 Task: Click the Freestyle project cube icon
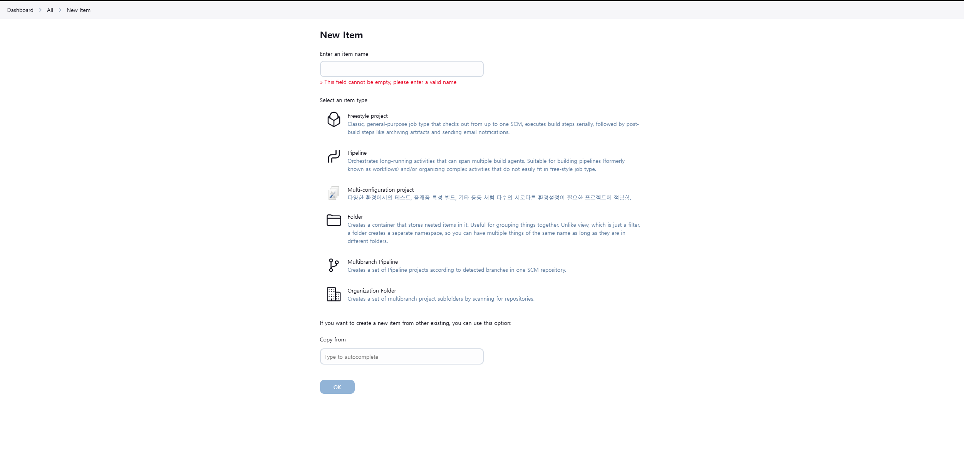(x=334, y=119)
